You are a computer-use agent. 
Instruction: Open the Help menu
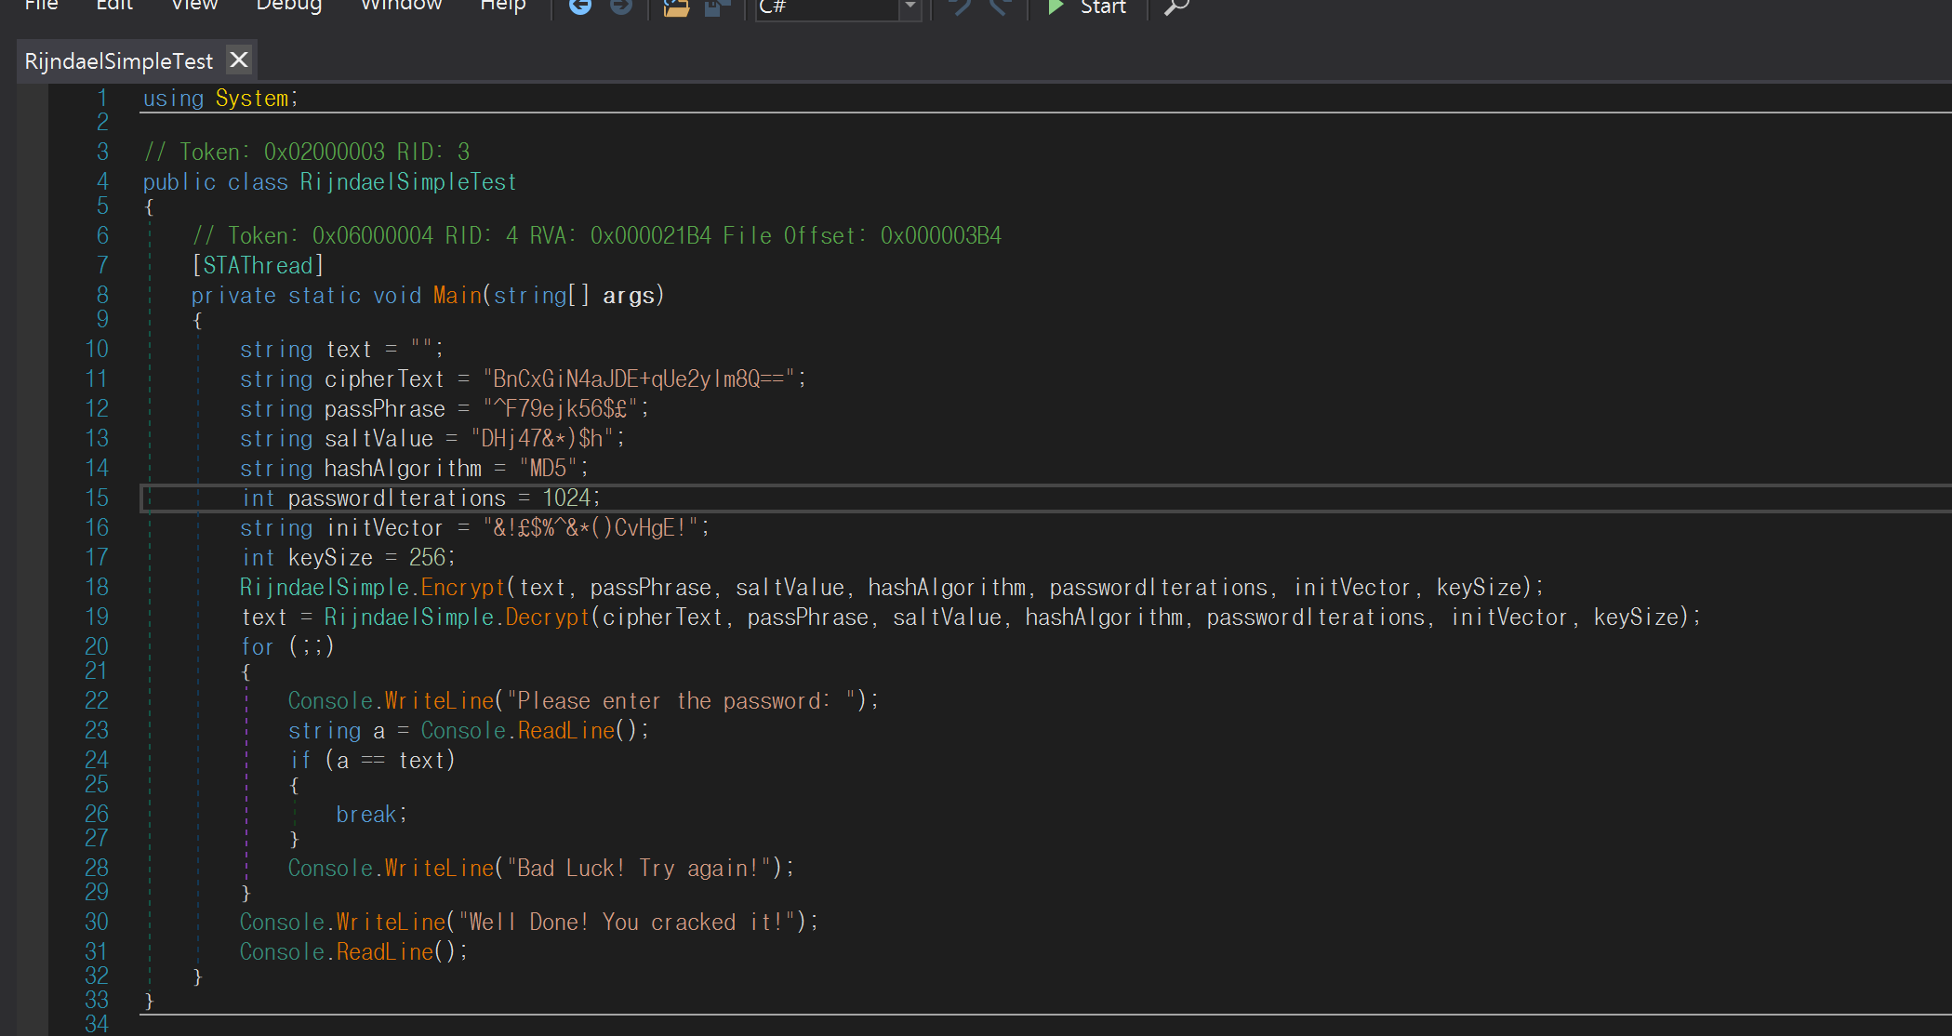pyautogui.click(x=503, y=6)
